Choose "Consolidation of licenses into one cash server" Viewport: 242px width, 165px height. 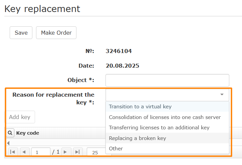pyautogui.click(x=165, y=117)
